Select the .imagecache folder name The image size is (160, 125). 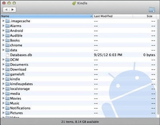20,21
